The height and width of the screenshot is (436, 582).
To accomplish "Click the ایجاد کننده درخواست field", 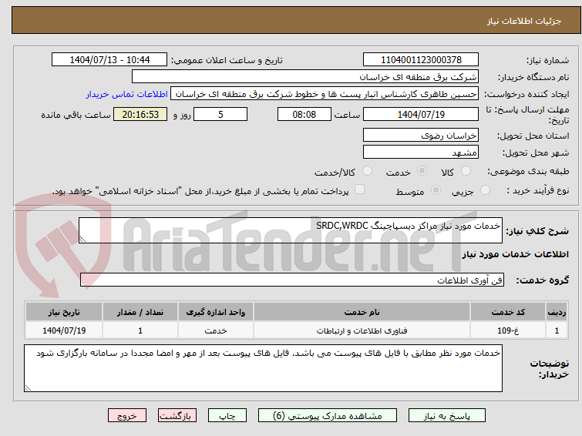I will click(x=325, y=94).
